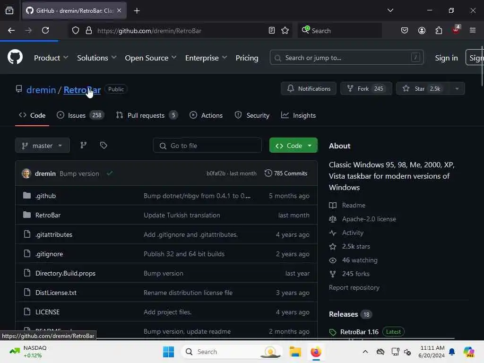Viewport: 484px width, 363px height.
Task: Switch to the Pull requests tab
Action: tap(147, 115)
